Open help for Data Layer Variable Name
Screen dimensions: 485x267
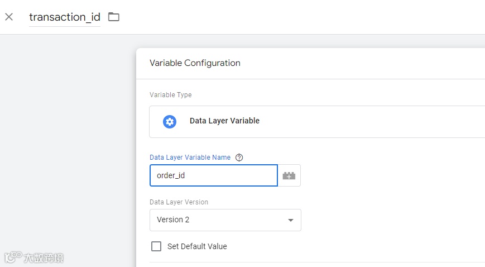tap(239, 158)
